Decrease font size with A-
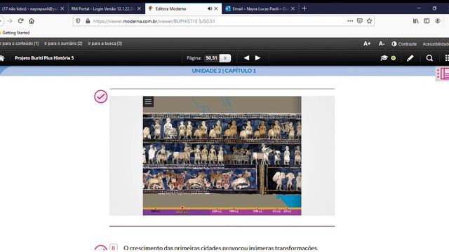This screenshot has height=252, width=449. click(x=382, y=43)
